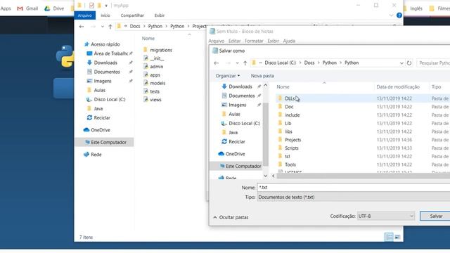The width and height of the screenshot is (450, 253).
Task: Open Explorer help icon
Action: (x=399, y=15)
